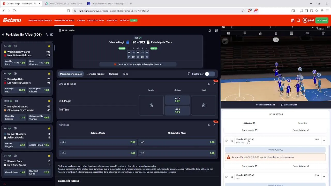Click Evento Fijado below the court view
Image resolution: width=331 pixels, height=186 pixels.
289,105
